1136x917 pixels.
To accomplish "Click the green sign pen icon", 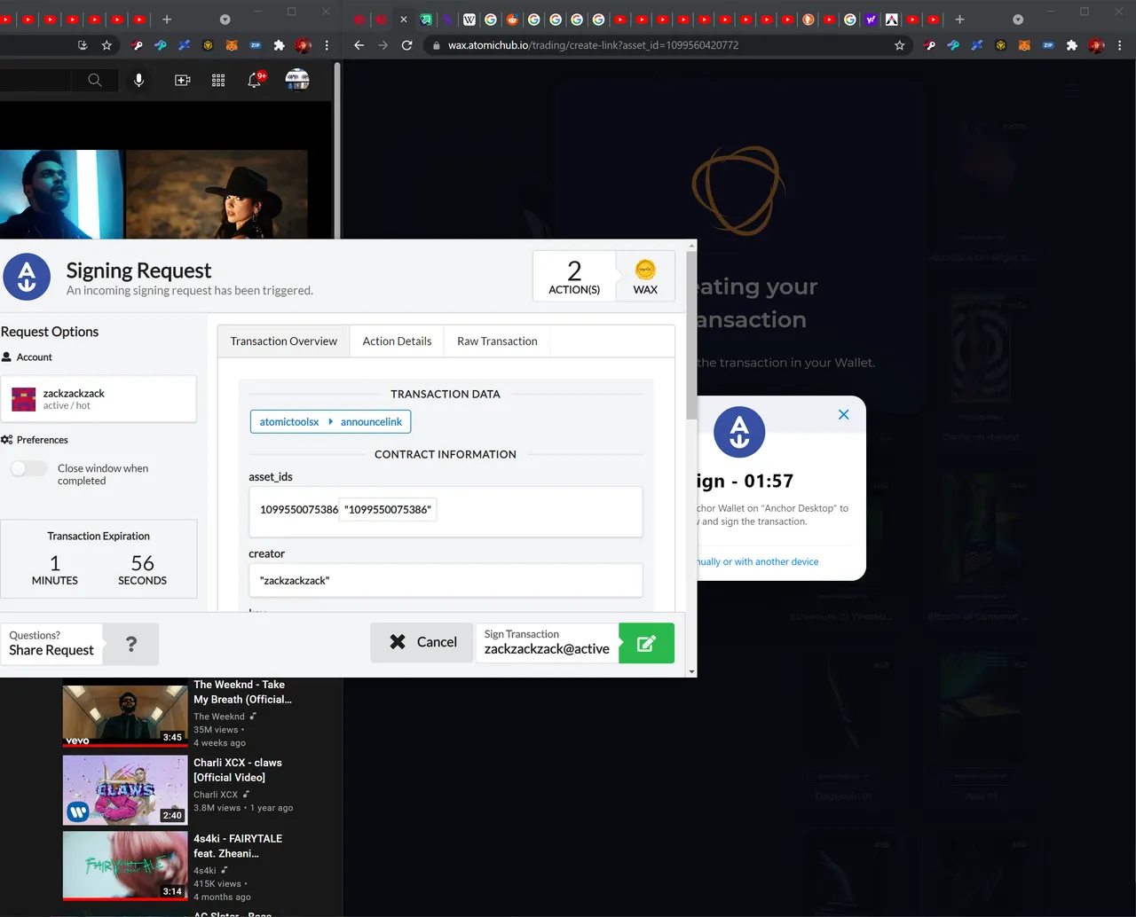I will (646, 643).
